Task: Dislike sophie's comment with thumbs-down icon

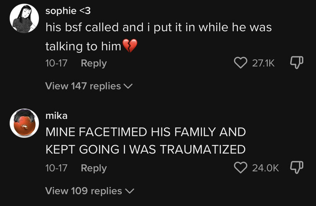Action: pyautogui.click(x=297, y=63)
